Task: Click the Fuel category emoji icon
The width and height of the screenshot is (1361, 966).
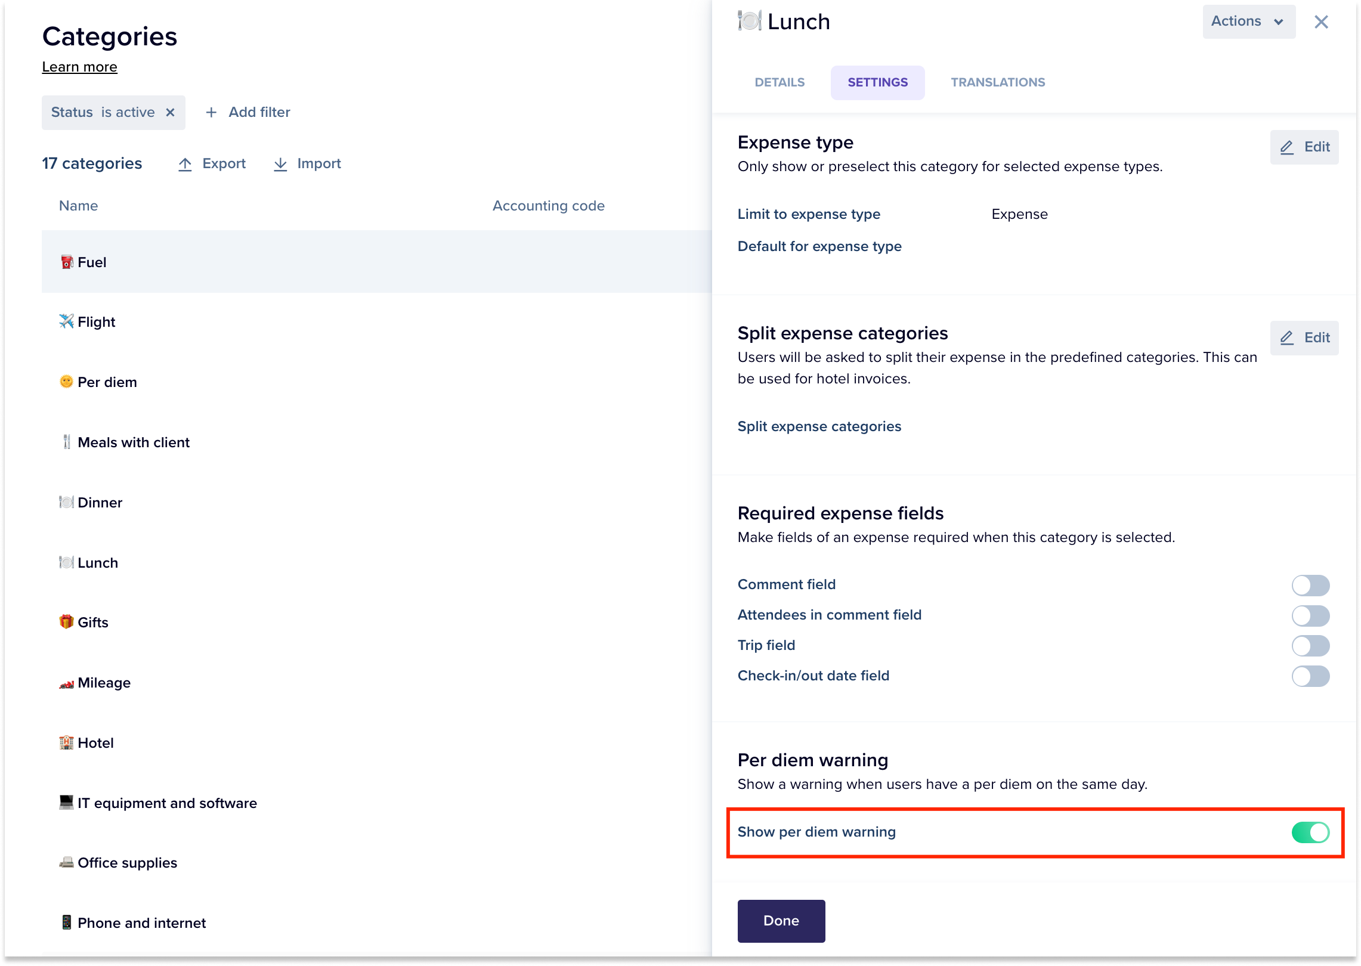Action: (x=67, y=262)
